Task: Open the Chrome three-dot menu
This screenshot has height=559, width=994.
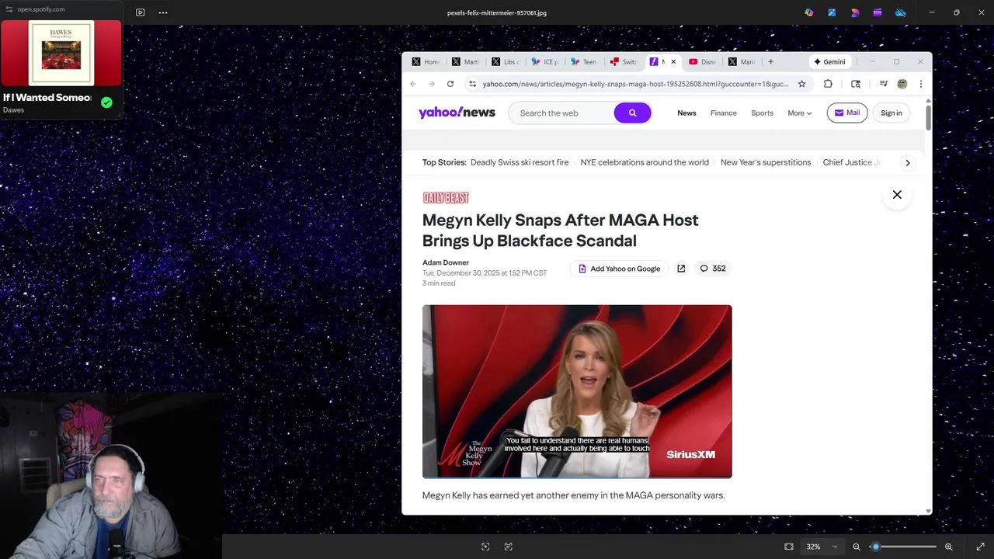Action: (x=921, y=84)
